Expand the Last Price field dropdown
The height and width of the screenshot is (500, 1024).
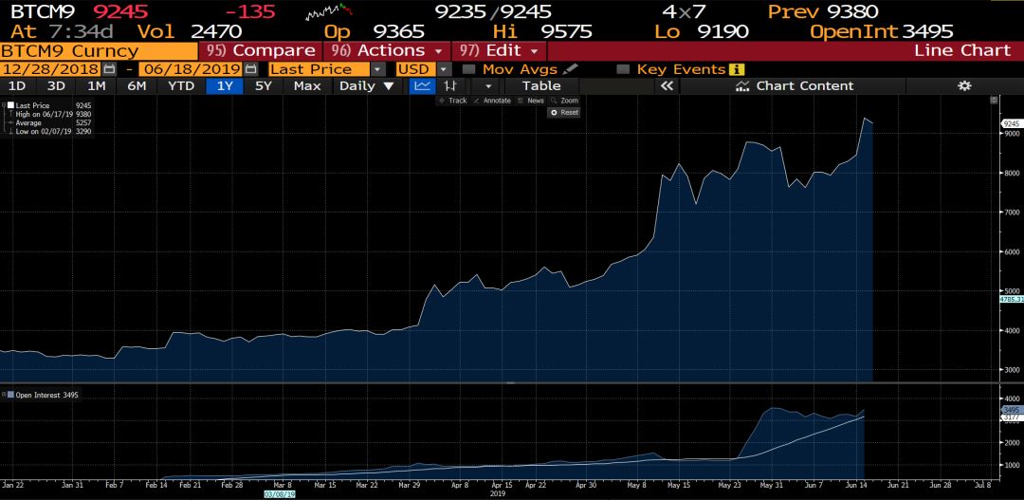(x=377, y=69)
